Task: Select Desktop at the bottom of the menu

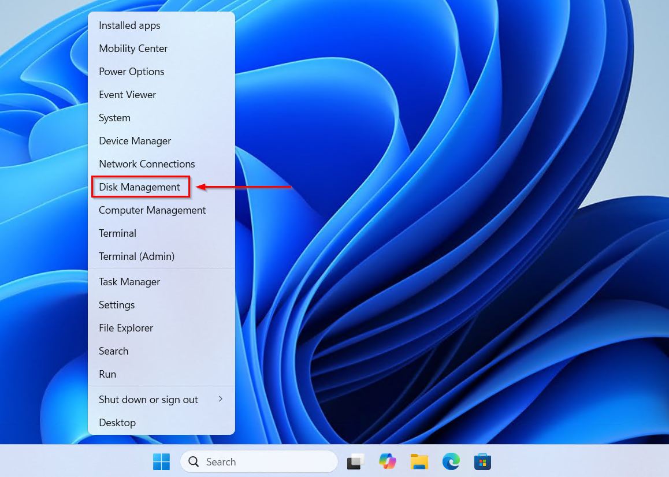Action: click(117, 422)
